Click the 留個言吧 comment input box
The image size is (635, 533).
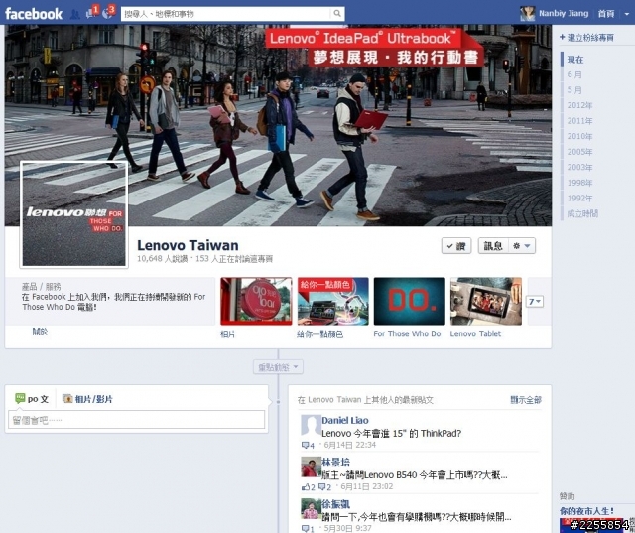[137, 420]
